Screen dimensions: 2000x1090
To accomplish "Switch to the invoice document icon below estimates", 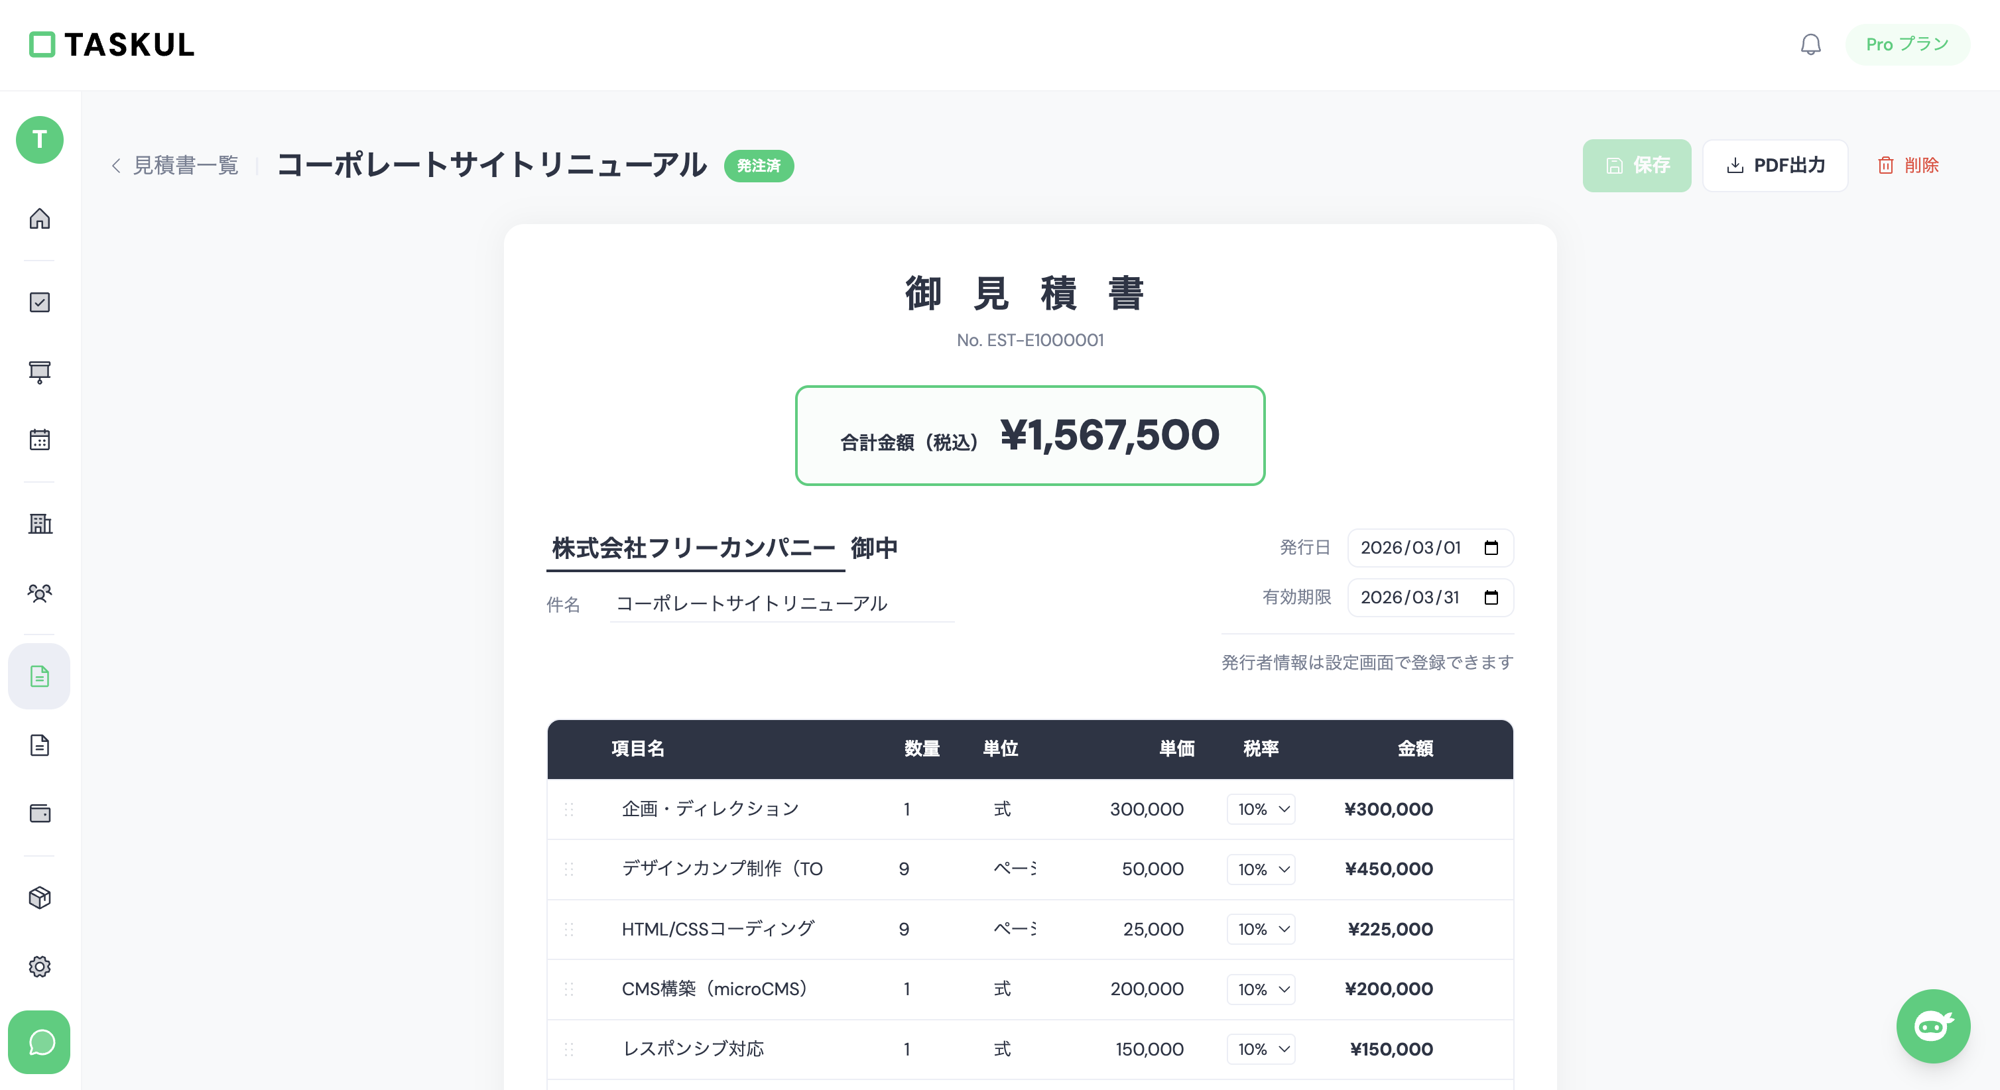I will point(39,745).
